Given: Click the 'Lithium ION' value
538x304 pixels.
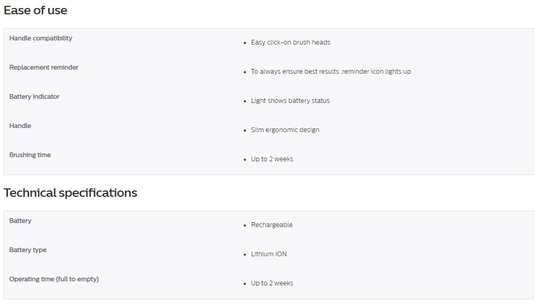Looking at the screenshot, I should coord(269,254).
